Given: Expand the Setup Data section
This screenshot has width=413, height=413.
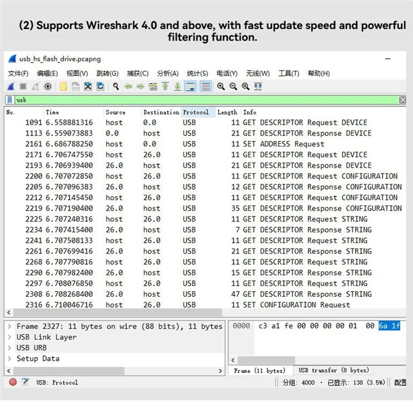Looking at the screenshot, I should pos(9,358).
